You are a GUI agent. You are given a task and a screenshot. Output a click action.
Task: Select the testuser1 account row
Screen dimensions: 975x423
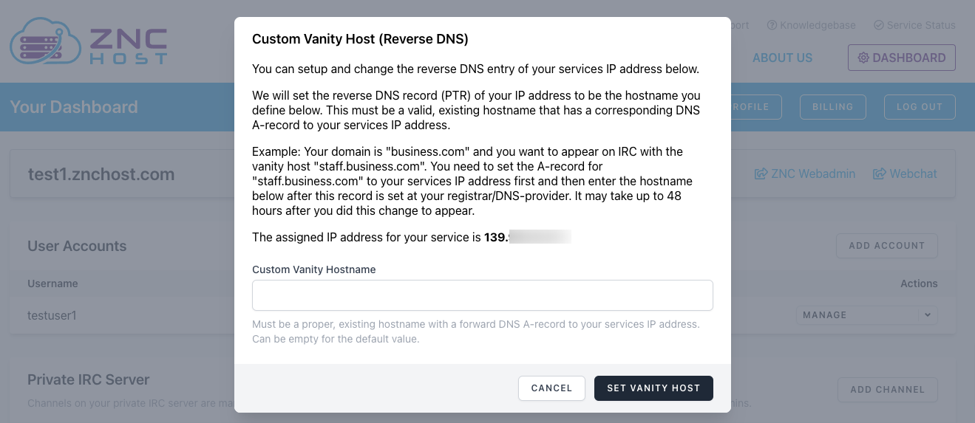[x=52, y=315]
